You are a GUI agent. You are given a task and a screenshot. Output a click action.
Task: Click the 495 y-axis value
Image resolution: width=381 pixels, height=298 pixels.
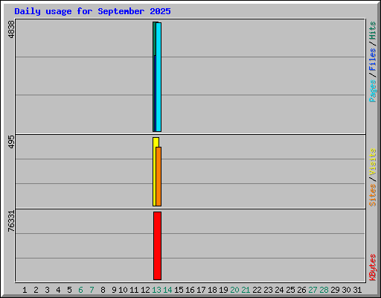coord(11,142)
